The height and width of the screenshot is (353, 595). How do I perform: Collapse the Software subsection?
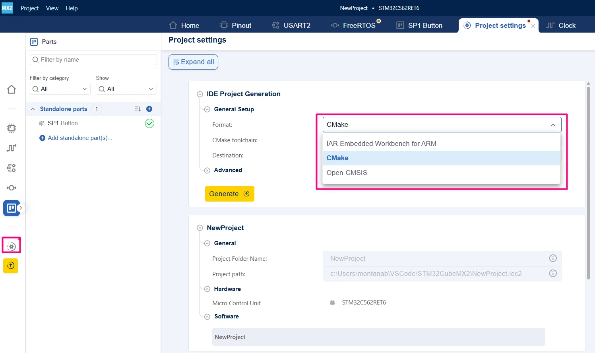(x=207, y=317)
